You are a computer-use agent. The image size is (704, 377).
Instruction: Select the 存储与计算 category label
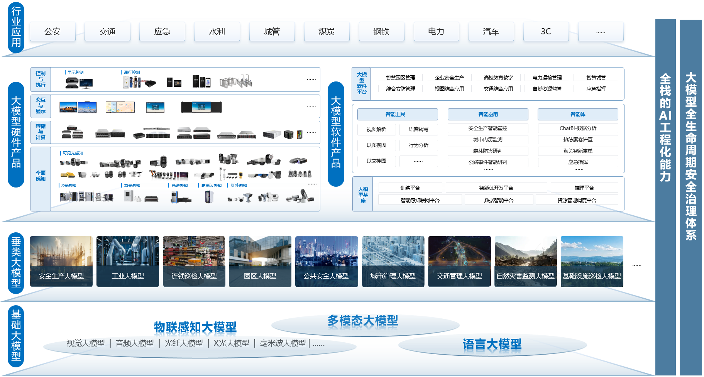pos(41,132)
